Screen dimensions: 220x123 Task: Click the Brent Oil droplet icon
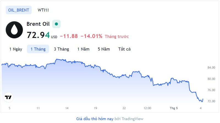point(14,30)
